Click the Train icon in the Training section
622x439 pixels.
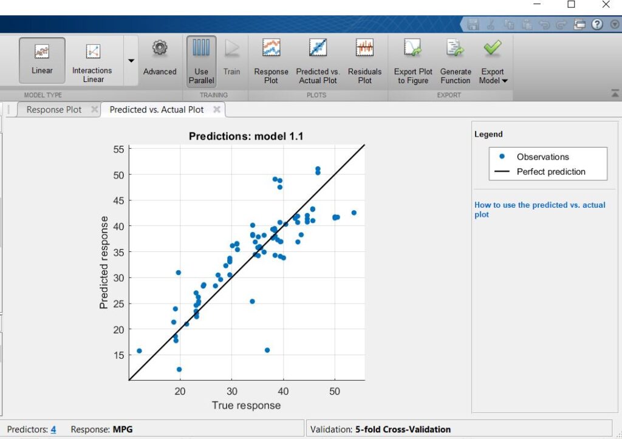point(231,58)
